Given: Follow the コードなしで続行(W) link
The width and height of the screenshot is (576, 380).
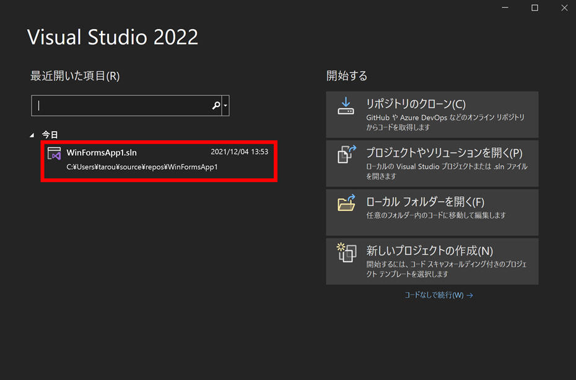Looking at the screenshot, I should tap(439, 295).
